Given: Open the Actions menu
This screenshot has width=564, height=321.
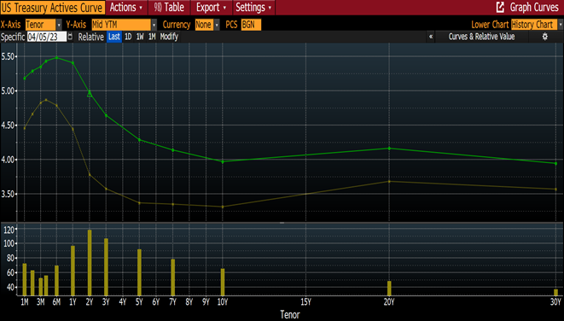Looking at the screenshot, I should tap(126, 7).
